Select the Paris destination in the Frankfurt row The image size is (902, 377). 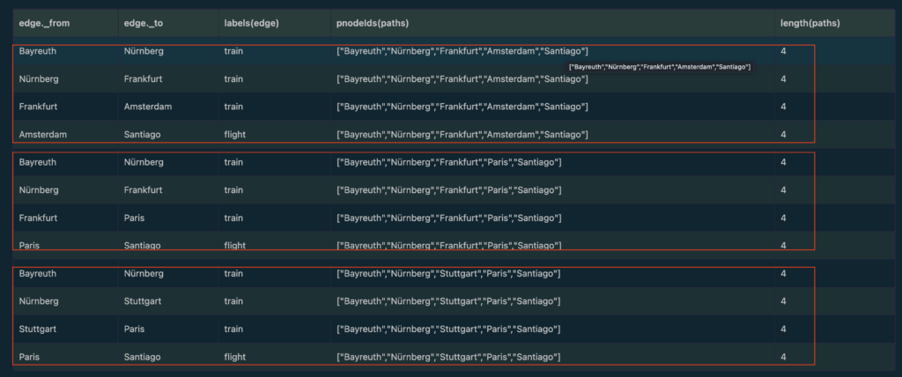pos(134,218)
